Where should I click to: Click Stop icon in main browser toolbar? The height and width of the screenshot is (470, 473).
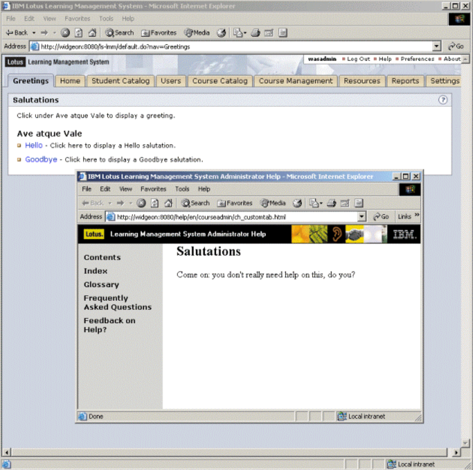[x=65, y=33]
